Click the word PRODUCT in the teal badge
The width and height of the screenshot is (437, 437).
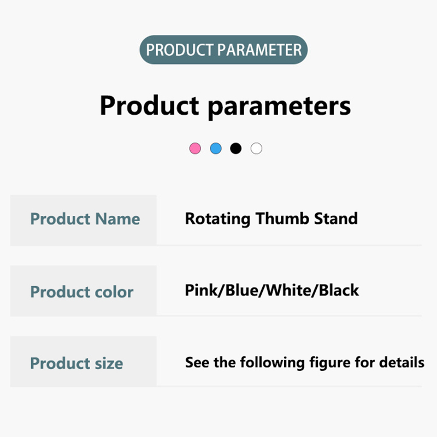point(180,50)
